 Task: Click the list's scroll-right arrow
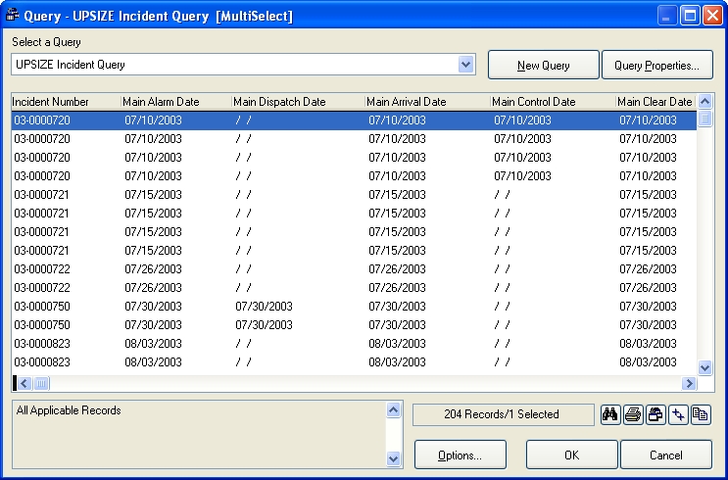pos(689,383)
